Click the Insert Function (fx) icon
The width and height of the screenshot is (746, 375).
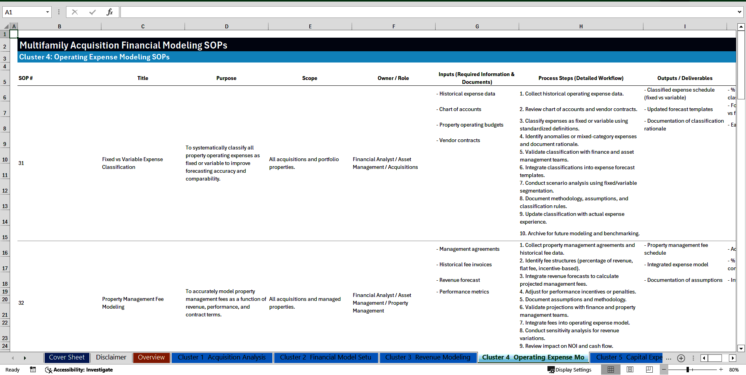click(110, 12)
